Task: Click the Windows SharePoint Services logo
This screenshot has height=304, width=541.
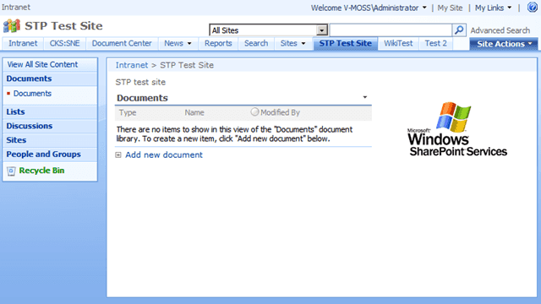Action: (x=457, y=129)
